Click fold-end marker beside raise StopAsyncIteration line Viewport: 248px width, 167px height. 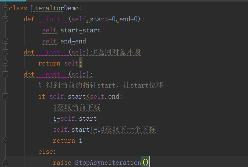[5, 162]
